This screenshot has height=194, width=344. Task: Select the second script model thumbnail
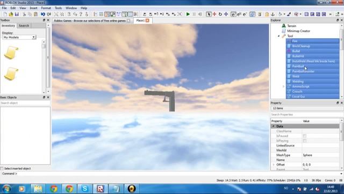click(11, 74)
